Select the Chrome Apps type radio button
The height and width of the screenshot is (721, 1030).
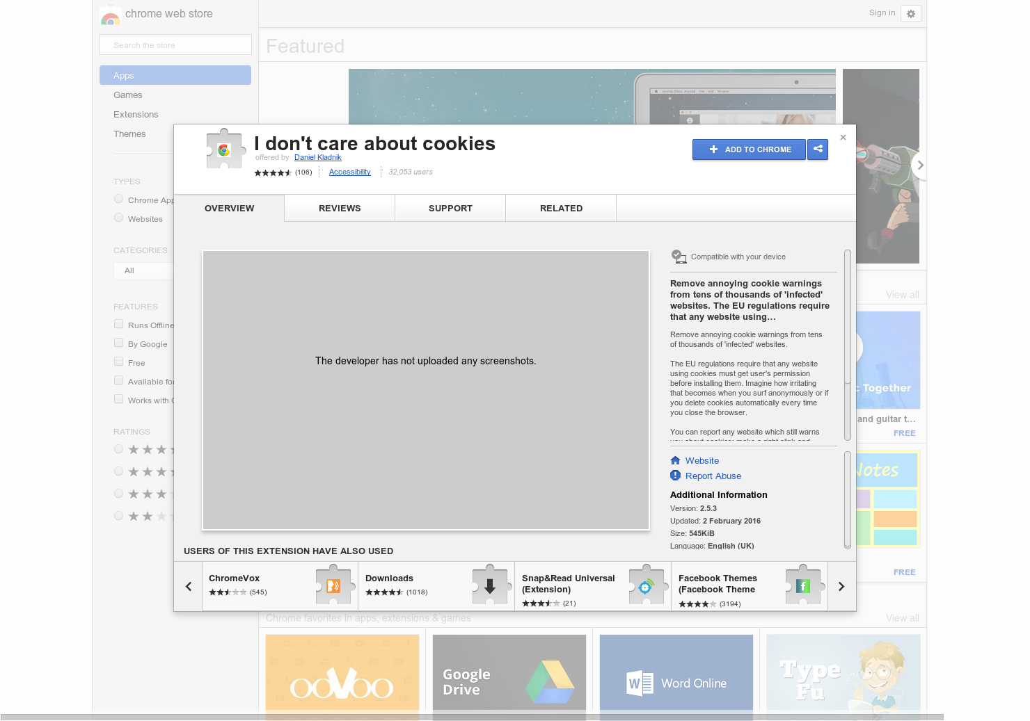point(118,199)
